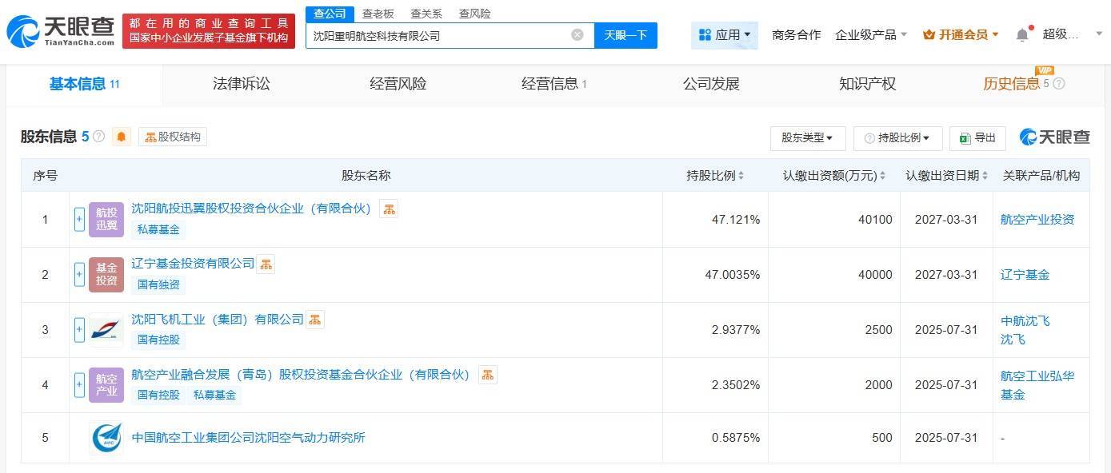The width and height of the screenshot is (1111, 473).
Task: Click the orange alert bell beside 股东信息
Action: coord(122,137)
